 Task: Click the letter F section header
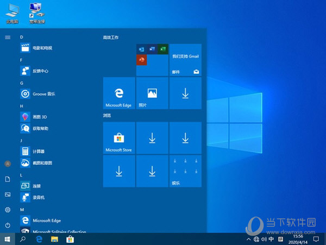21,60
